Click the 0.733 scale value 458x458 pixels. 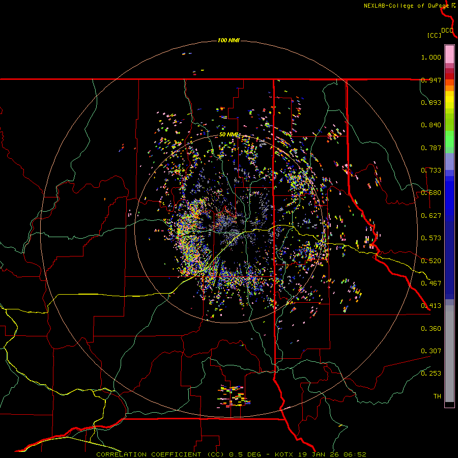click(x=431, y=170)
